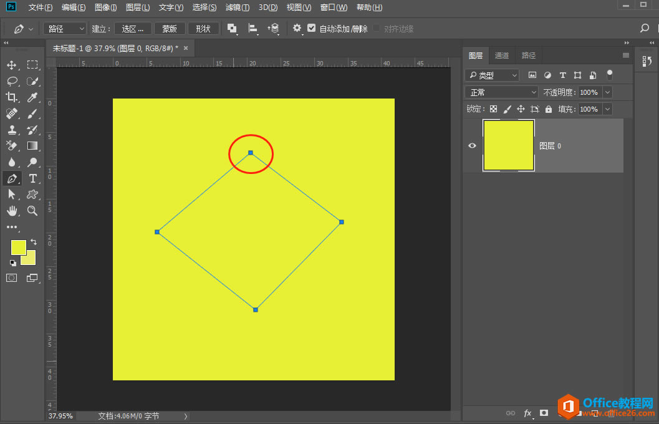The height and width of the screenshot is (424, 659).
Task: Toggle type layer filter
Action: coord(563,75)
